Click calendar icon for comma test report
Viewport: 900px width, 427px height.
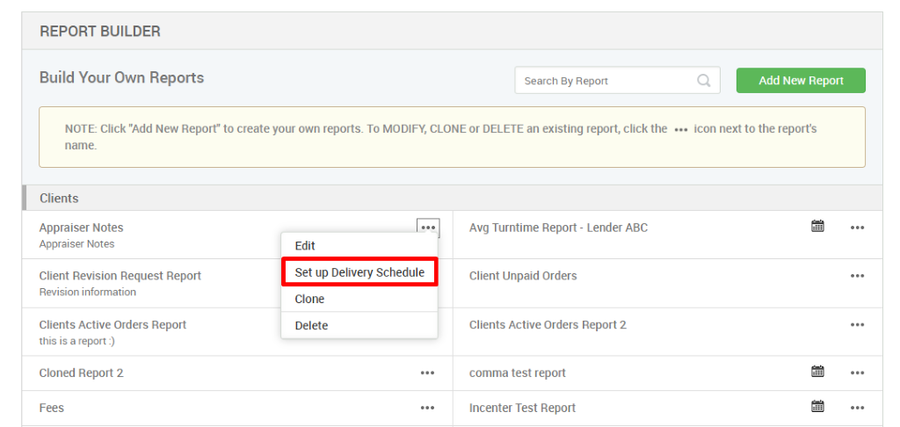[818, 372]
